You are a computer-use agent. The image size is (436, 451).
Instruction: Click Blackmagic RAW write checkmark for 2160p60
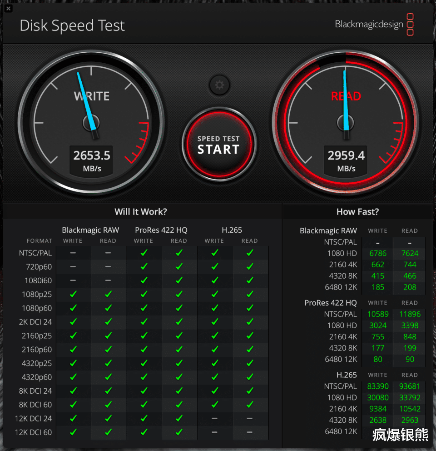coord(73,350)
